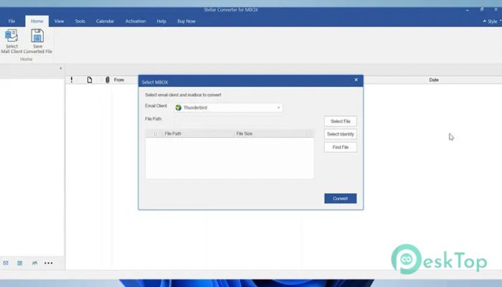Tick the select-all checkbox in file list header

(156, 133)
